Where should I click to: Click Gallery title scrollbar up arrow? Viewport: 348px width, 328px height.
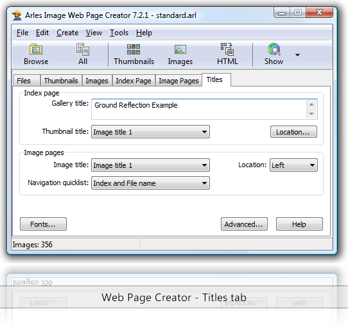(x=311, y=104)
